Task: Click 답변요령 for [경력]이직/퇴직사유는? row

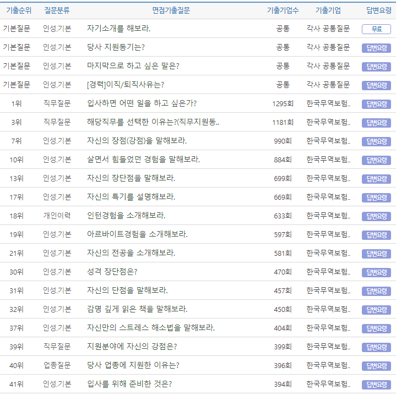Action: [376, 85]
